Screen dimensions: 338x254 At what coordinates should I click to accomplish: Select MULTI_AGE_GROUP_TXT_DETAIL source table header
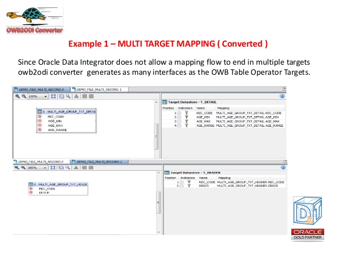coord(67,111)
